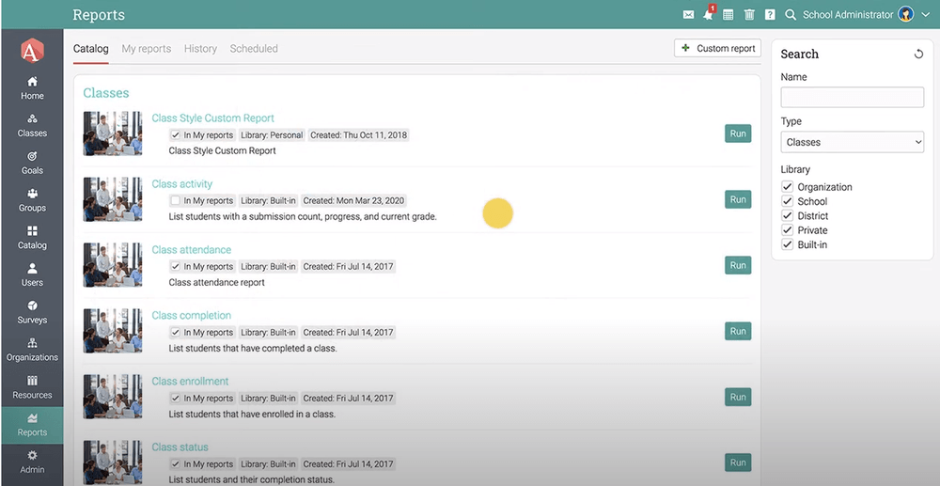Viewport: 940px width, 486px height.
Task: Check 'In My reports' for Class activity
Action: pyautogui.click(x=175, y=200)
